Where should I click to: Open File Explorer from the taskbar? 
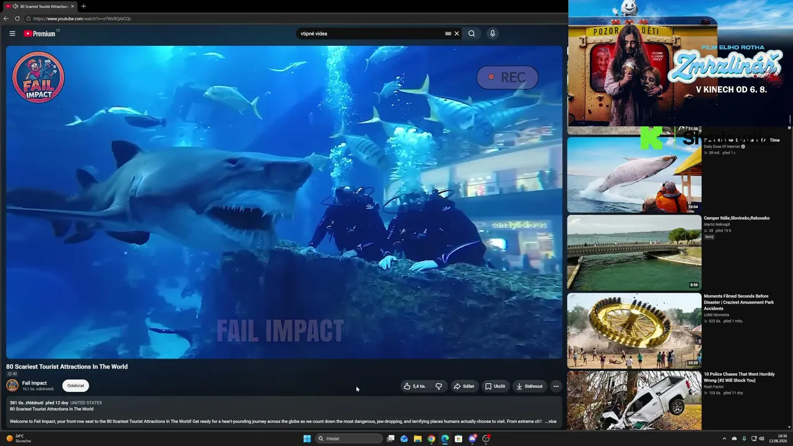(x=418, y=439)
